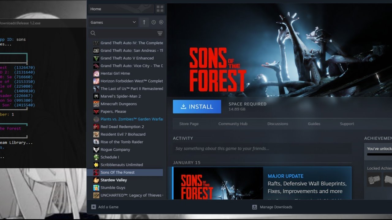Click Schedule I game icon

click(x=96, y=157)
